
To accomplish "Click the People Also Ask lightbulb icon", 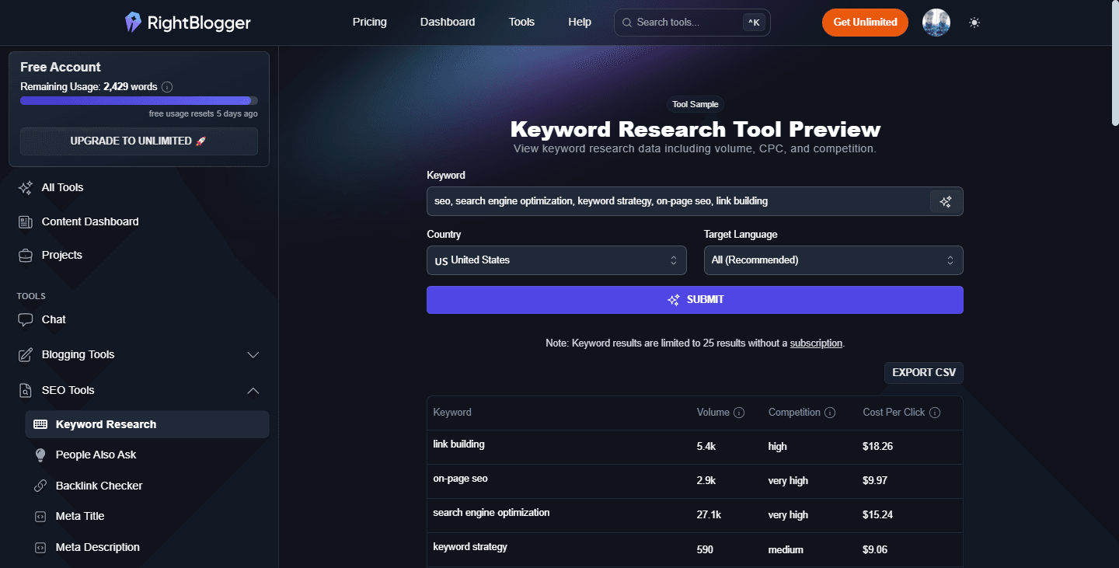I will 40,455.
